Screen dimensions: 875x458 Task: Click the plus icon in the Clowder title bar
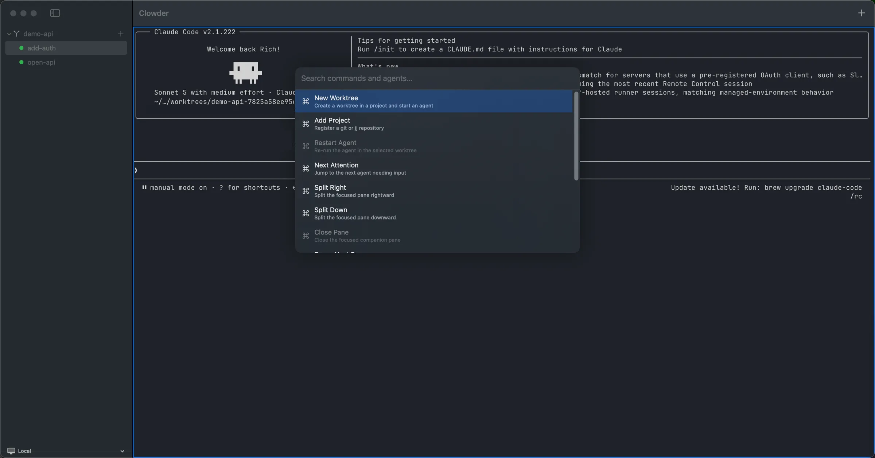point(862,13)
